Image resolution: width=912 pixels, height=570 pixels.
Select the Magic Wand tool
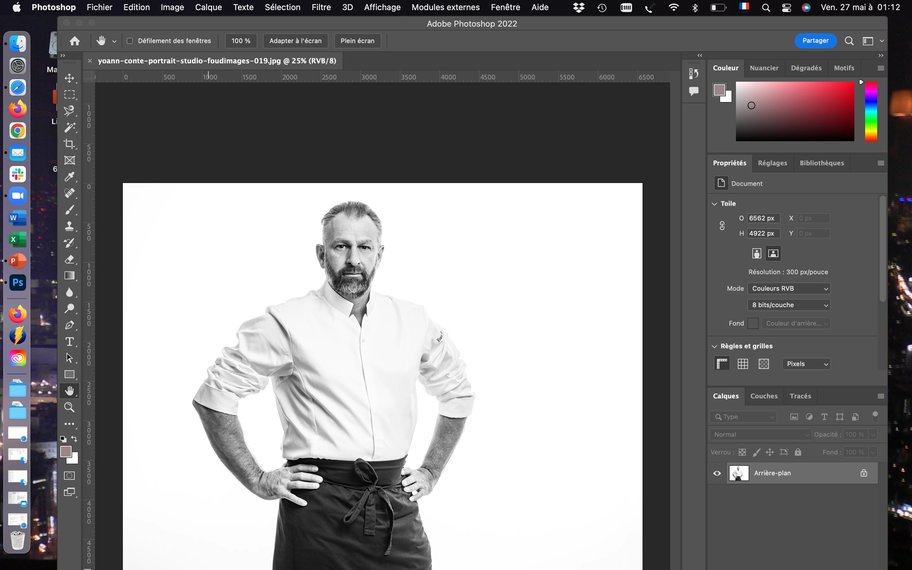(69, 127)
